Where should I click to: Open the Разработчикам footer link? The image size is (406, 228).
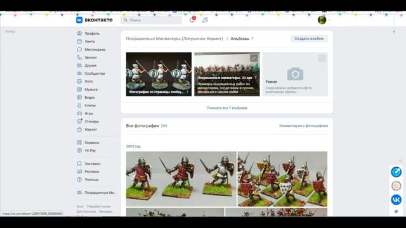point(99,206)
